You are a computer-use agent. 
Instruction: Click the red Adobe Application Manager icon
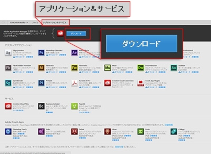[x=60, y=33]
